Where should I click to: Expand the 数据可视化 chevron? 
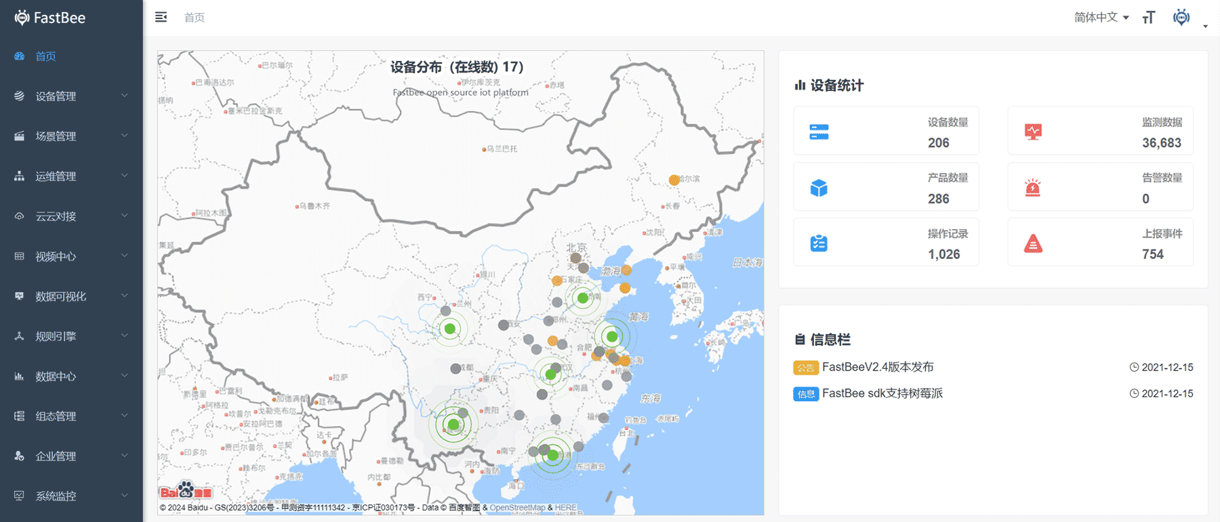125,296
